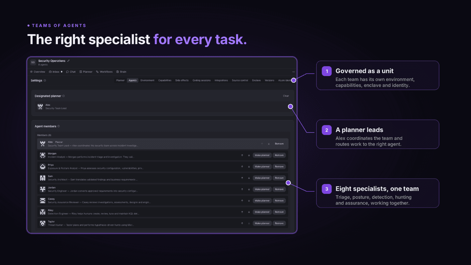Click the "8 agents" subtitle text
Viewport: 471px width, 265px height.
click(x=43, y=65)
